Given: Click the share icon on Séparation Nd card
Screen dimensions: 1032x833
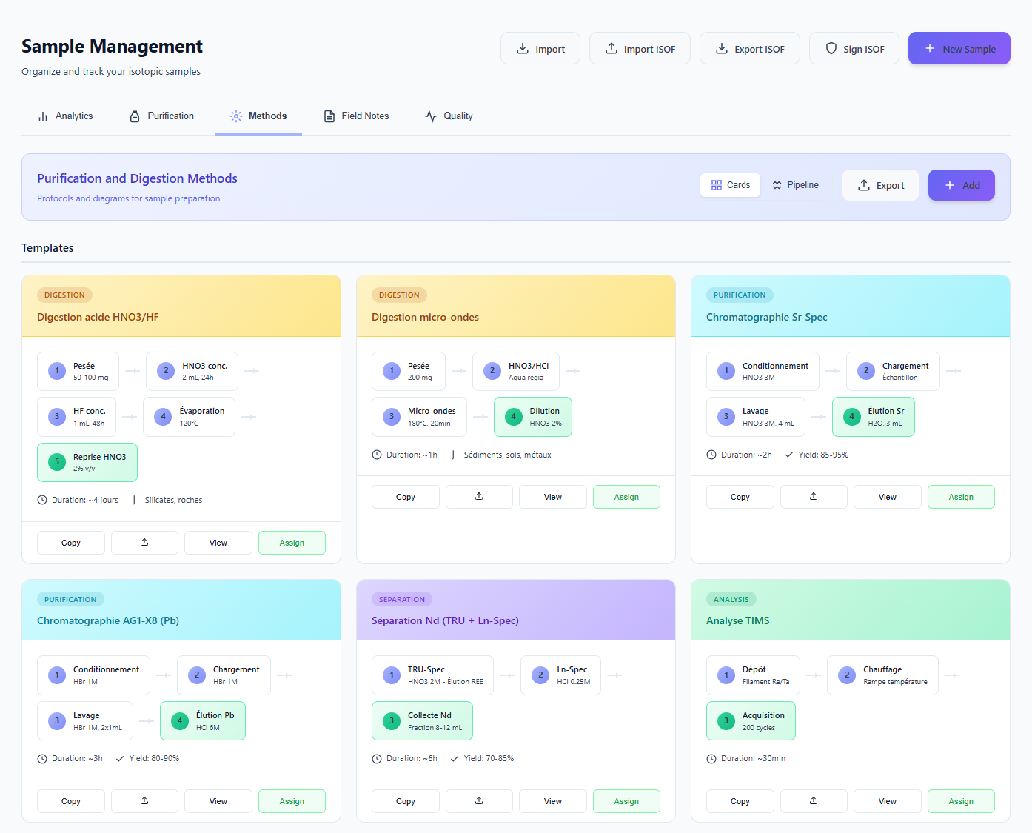Looking at the screenshot, I should click(x=479, y=800).
